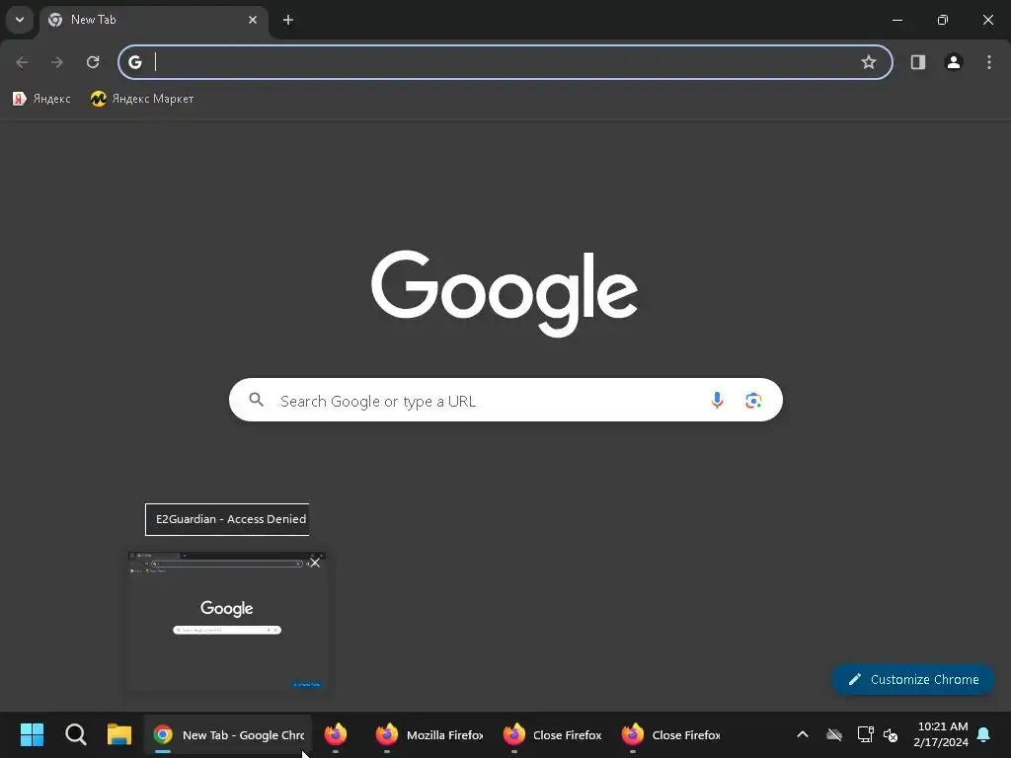1011x758 pixels.
Task: Select the New Tab browser tab
Action: 153,20
